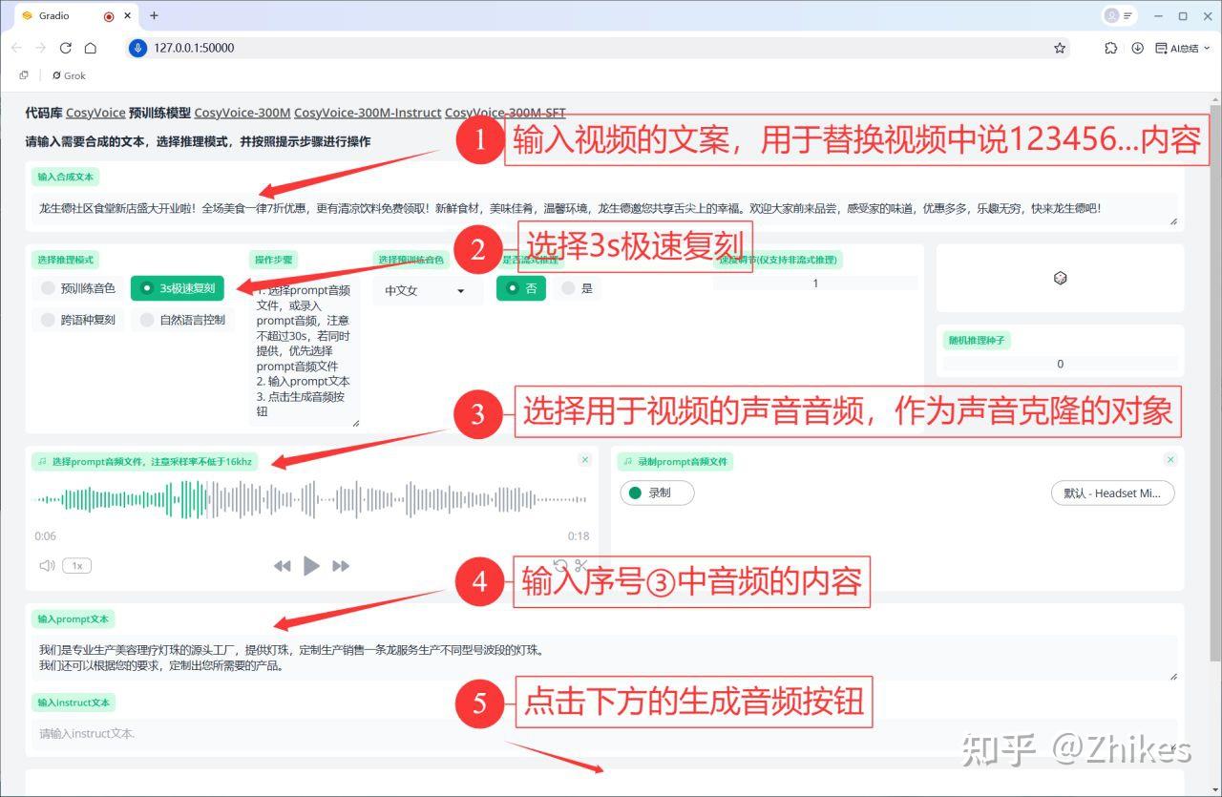
Task: Choose 否 for streaming inference
Action: click(x=521, y=288)
